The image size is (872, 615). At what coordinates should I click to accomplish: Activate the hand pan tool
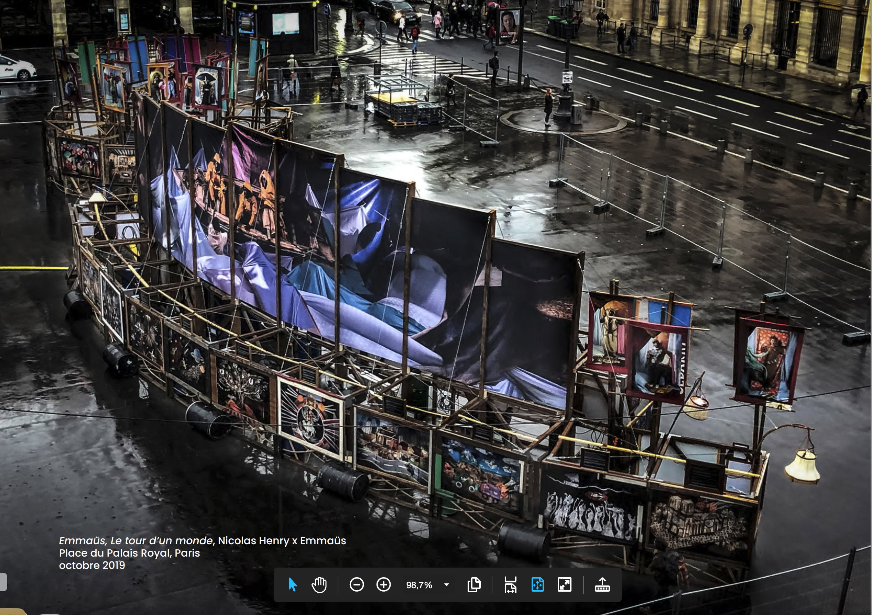[x=319, y=585]
